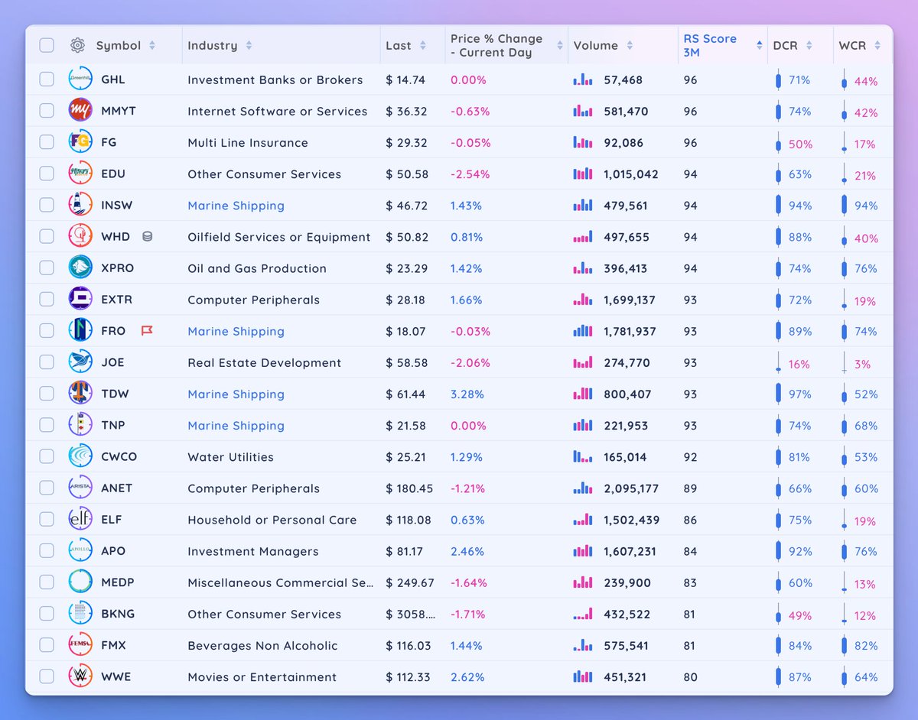
Task: Click the CWCO wave logo
Action: 80,456
